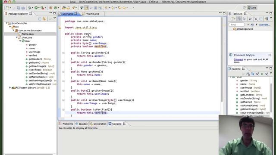Collapse the com.acme.datatypes package node
Screen dimensions: 276x155
pyautogui.click(x=13, y=30)
